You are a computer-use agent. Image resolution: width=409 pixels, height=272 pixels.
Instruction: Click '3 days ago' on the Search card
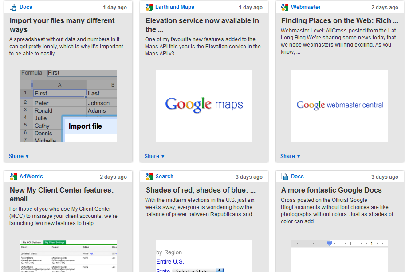point(249,177)
